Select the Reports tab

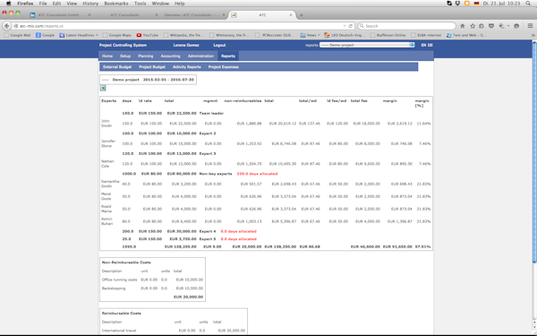[x=228, y=56]
